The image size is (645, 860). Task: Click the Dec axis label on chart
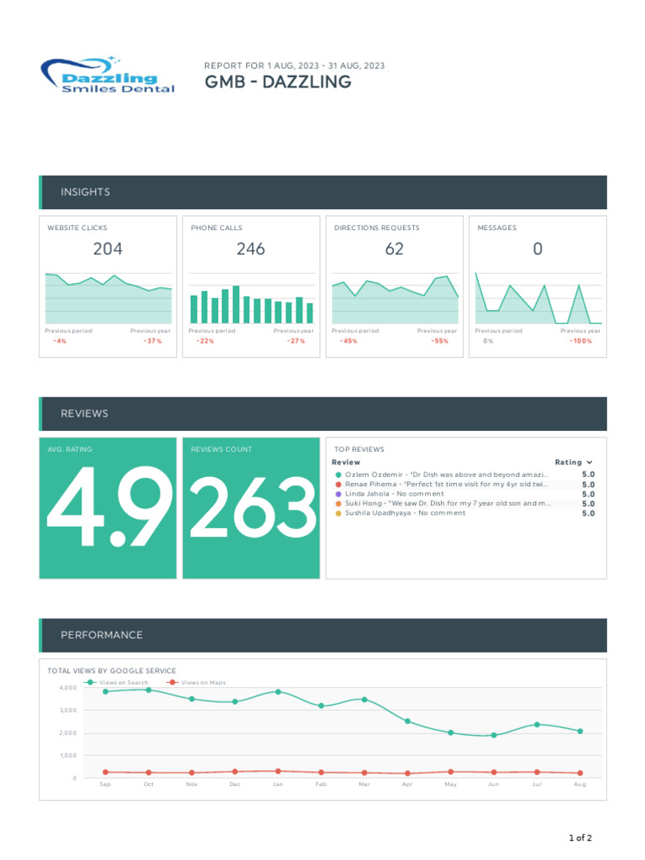pyautogui.click(x=235, y=784)
